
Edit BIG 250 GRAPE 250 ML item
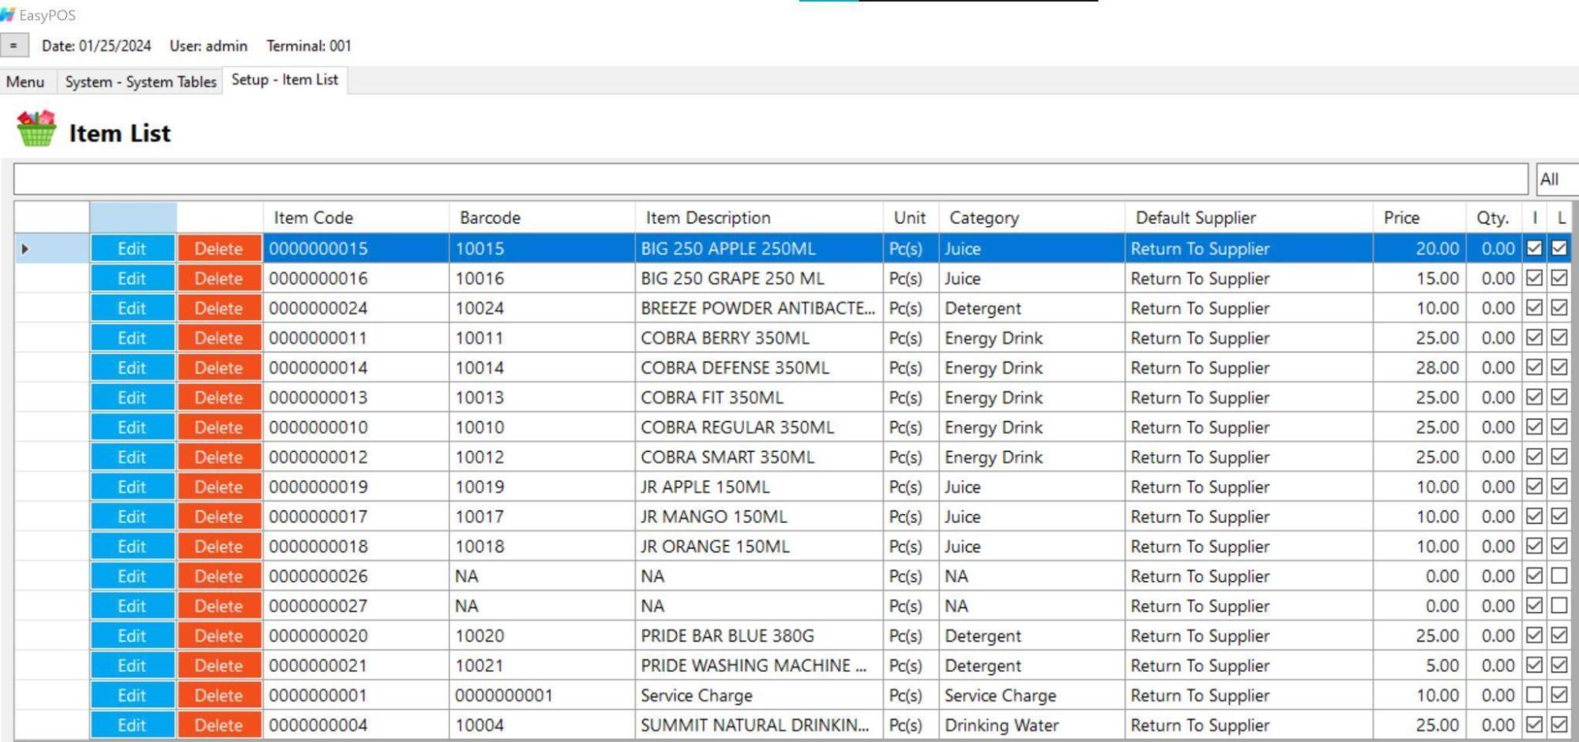[132, 278]
